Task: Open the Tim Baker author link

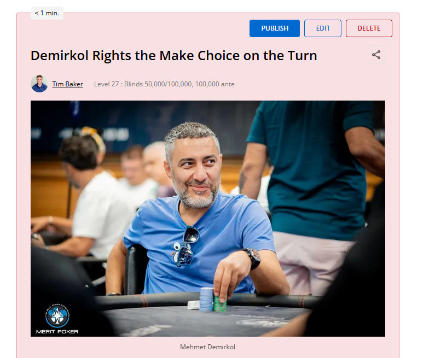Action: coord(68,84)
